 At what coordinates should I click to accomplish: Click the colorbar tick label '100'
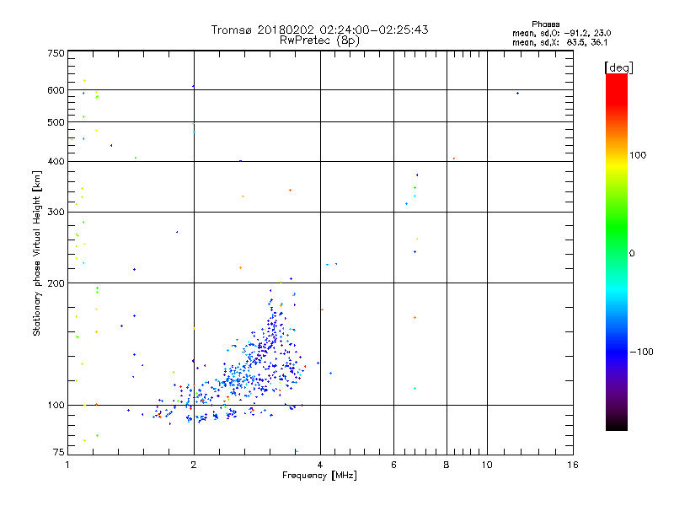point(638,155)
